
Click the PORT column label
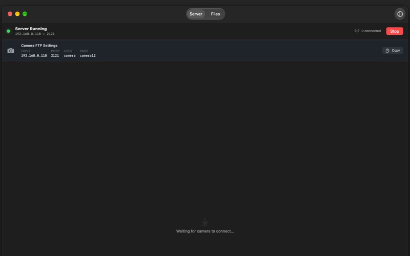click(x=55, y=51)
